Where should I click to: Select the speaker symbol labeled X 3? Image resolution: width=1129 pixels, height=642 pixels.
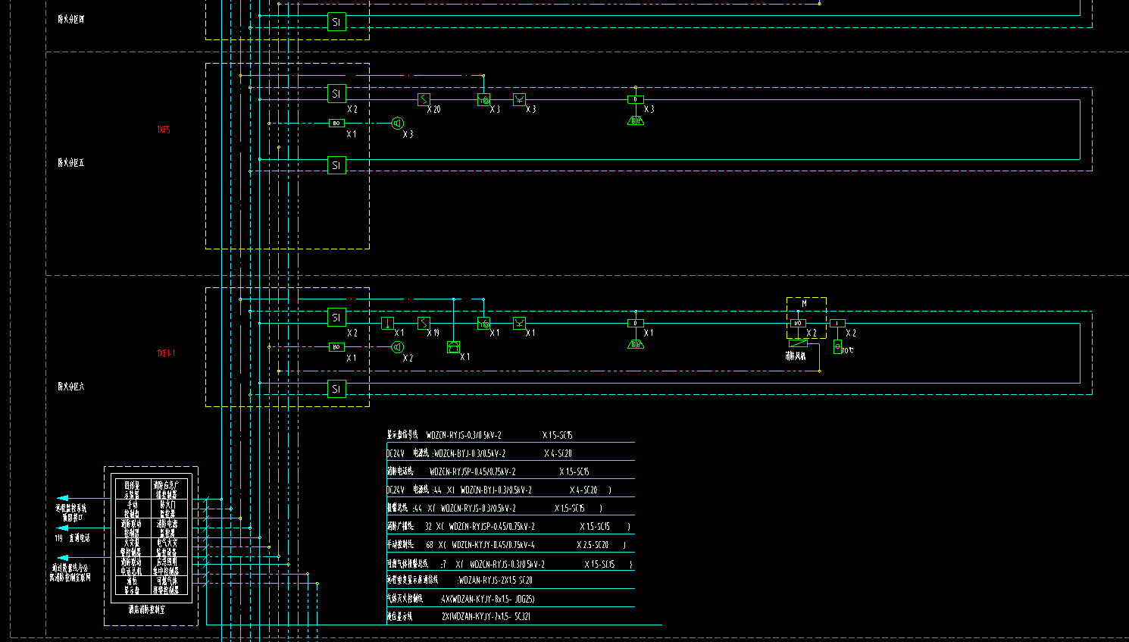[x=398, y=123]
